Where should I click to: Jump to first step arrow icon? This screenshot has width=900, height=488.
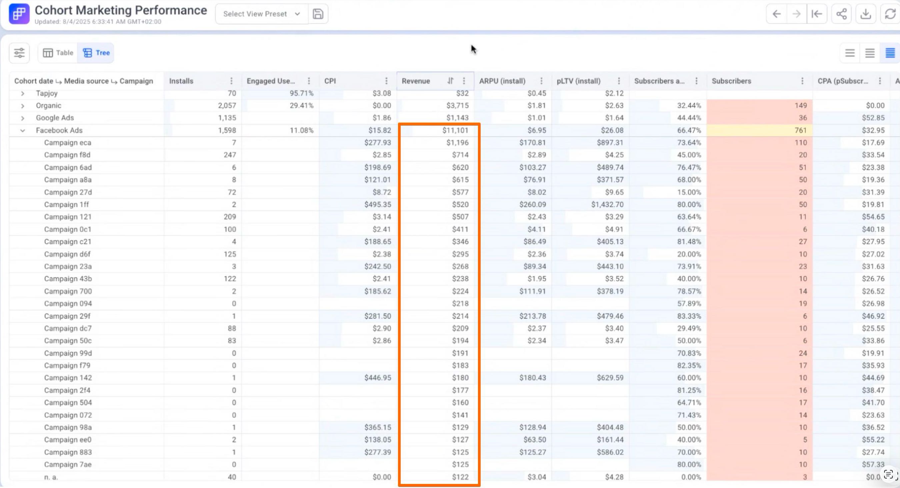pyautogui.click(x=816, y=14)
